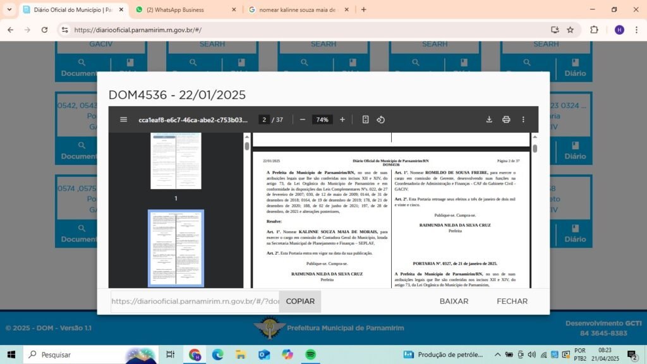Select the PDF page number field

coord(263,119)
